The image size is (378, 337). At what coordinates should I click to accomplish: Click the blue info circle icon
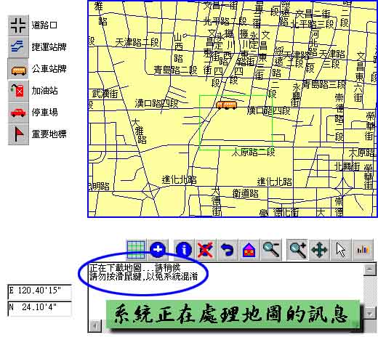(184, 250)
